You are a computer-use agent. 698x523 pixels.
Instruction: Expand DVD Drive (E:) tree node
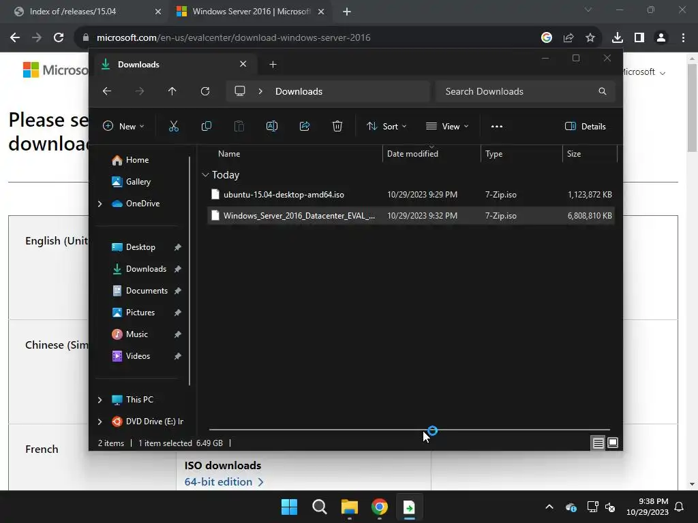click(x=100, y=422)
